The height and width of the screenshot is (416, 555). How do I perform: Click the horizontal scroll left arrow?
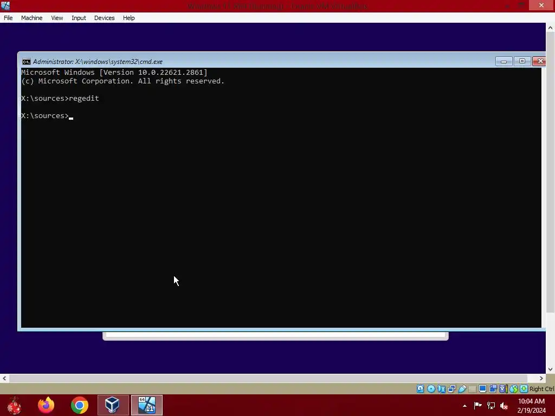(x=4, y=378)
